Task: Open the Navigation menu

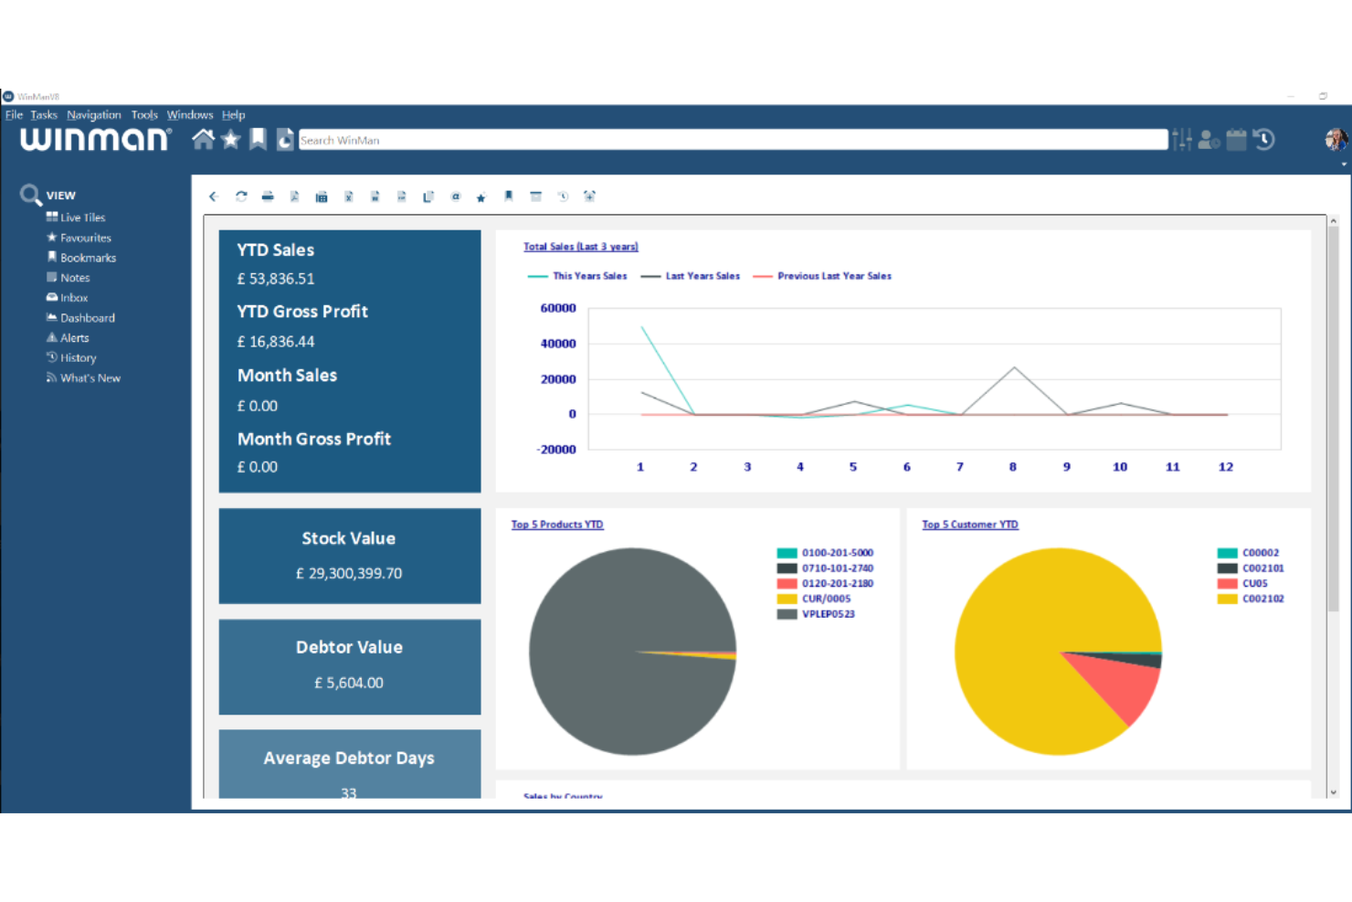Action: tap(93, 114)
